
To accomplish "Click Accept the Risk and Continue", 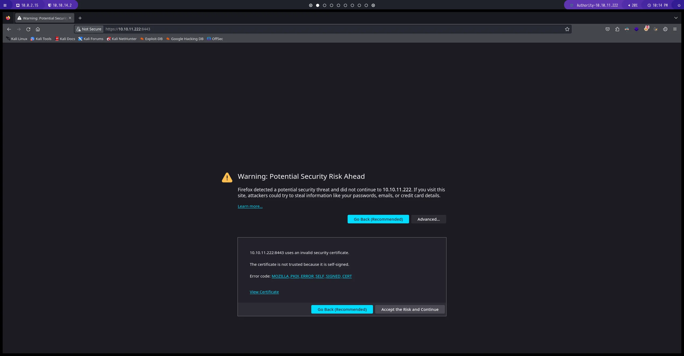I will 410,309.
